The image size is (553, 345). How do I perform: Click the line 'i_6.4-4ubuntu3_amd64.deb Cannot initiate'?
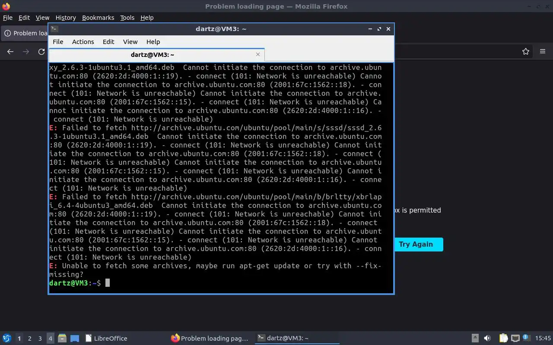point(215,205)
